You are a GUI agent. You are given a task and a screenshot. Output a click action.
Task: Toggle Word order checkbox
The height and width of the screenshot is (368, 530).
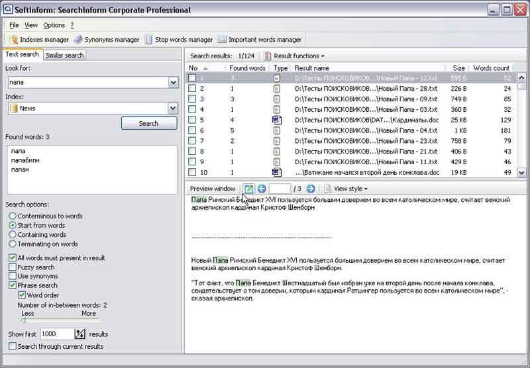[22, 295]
